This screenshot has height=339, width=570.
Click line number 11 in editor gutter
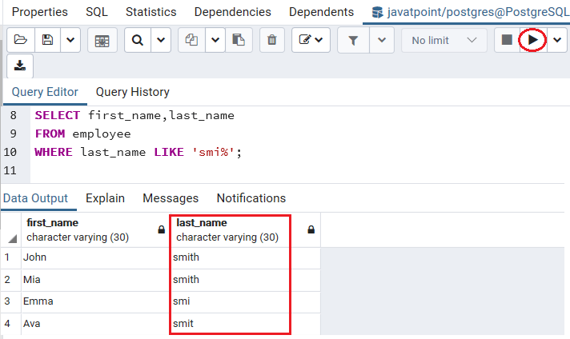click(x=10, y=170)
